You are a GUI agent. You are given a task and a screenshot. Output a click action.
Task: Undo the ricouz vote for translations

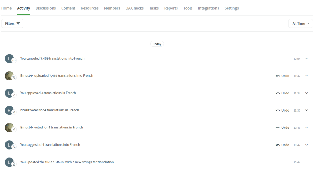282,110
